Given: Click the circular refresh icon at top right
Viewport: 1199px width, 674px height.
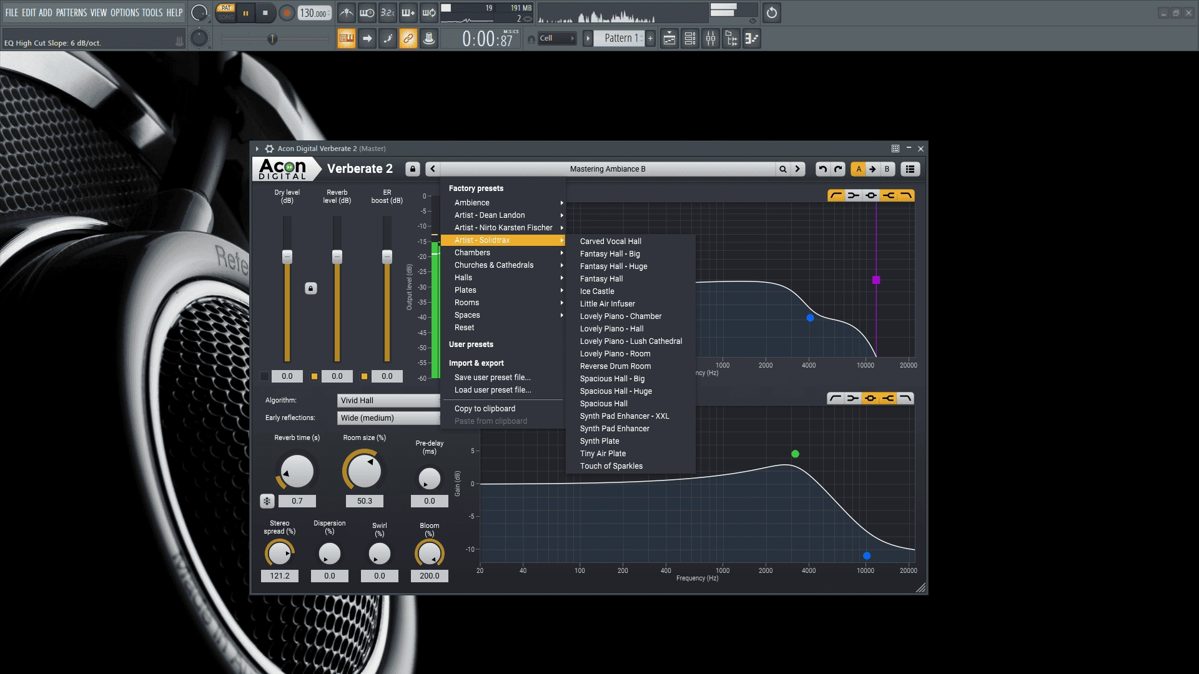Looking at the screenshot, I should coord(772,12).
